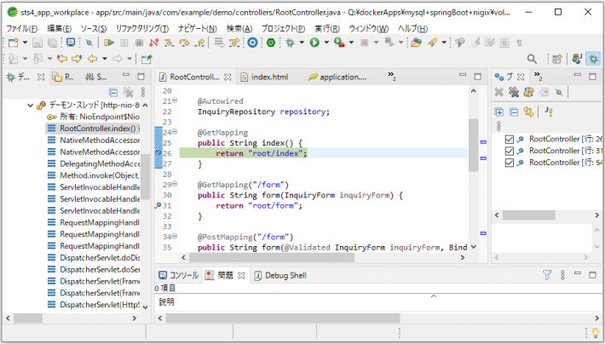Fold the index() method at line 24

[x=174, y=132]
